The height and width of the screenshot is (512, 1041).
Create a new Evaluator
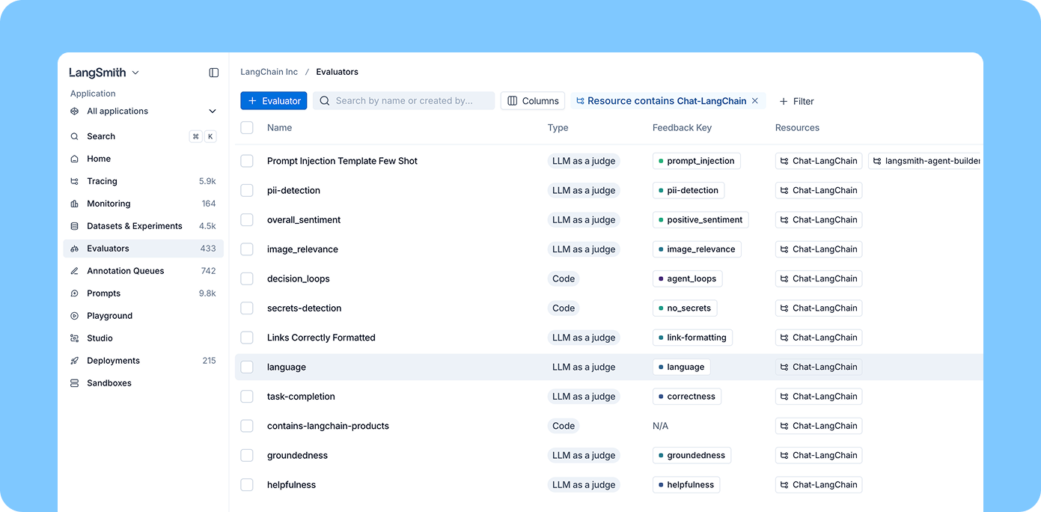click(x=274, y=101)
